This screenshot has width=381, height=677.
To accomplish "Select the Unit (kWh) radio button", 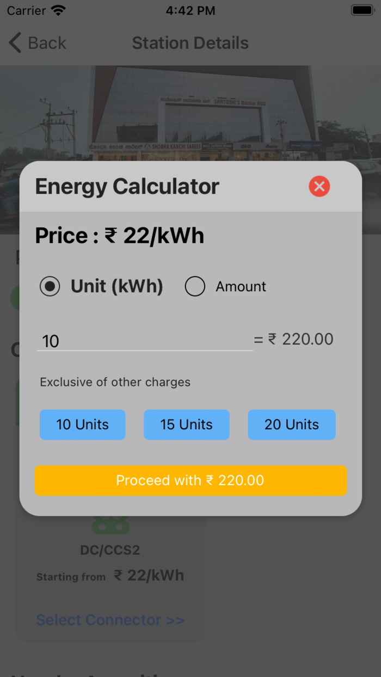I will (x=50, y=286).
